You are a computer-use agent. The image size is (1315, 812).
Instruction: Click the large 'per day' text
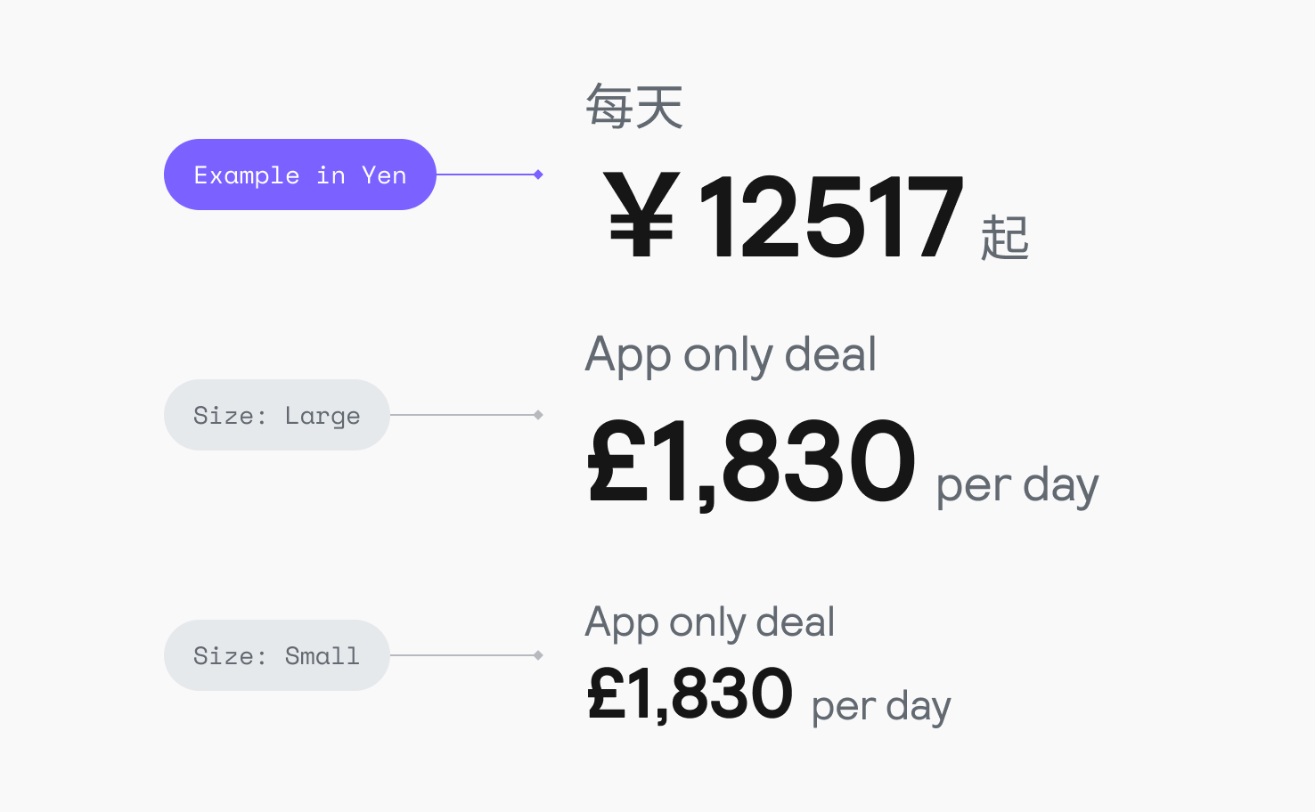1017,486
